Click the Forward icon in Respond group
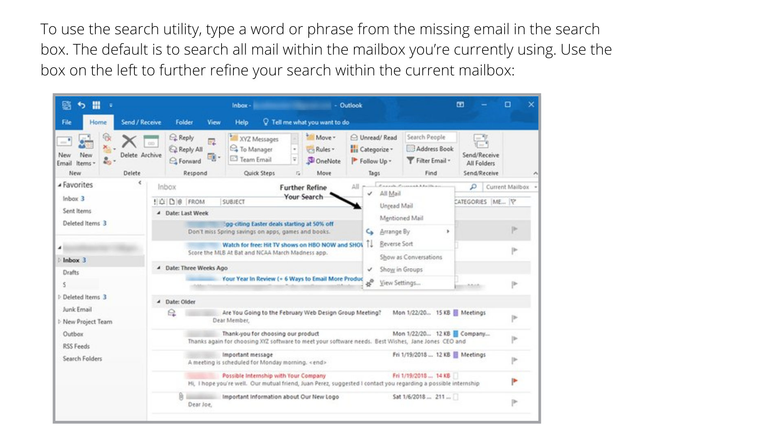782x440 pixels. 173,161
